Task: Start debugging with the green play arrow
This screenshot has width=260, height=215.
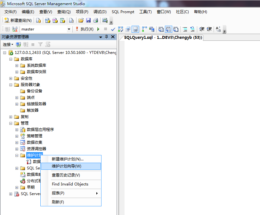Action: click(98, 29)
